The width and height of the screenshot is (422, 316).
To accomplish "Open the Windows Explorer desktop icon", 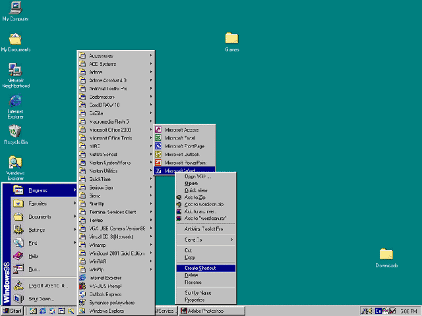I will (x=15, y=169).
